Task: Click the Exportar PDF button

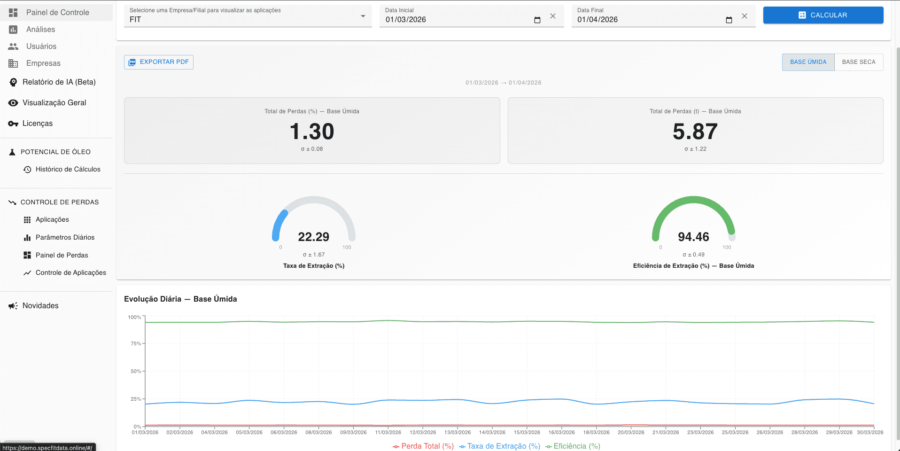Action: point(159,62)
